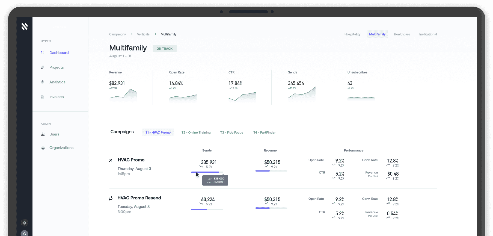Viewport: 493px width, 236px height.
Task: Click the Organizations cube icon
Action: (x=43, y=148)
